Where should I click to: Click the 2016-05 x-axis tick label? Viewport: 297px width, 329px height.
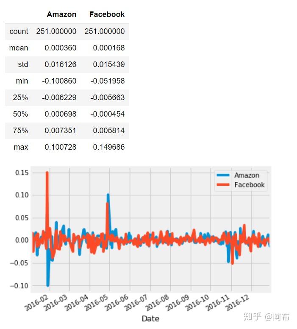[x=97, y=303]
